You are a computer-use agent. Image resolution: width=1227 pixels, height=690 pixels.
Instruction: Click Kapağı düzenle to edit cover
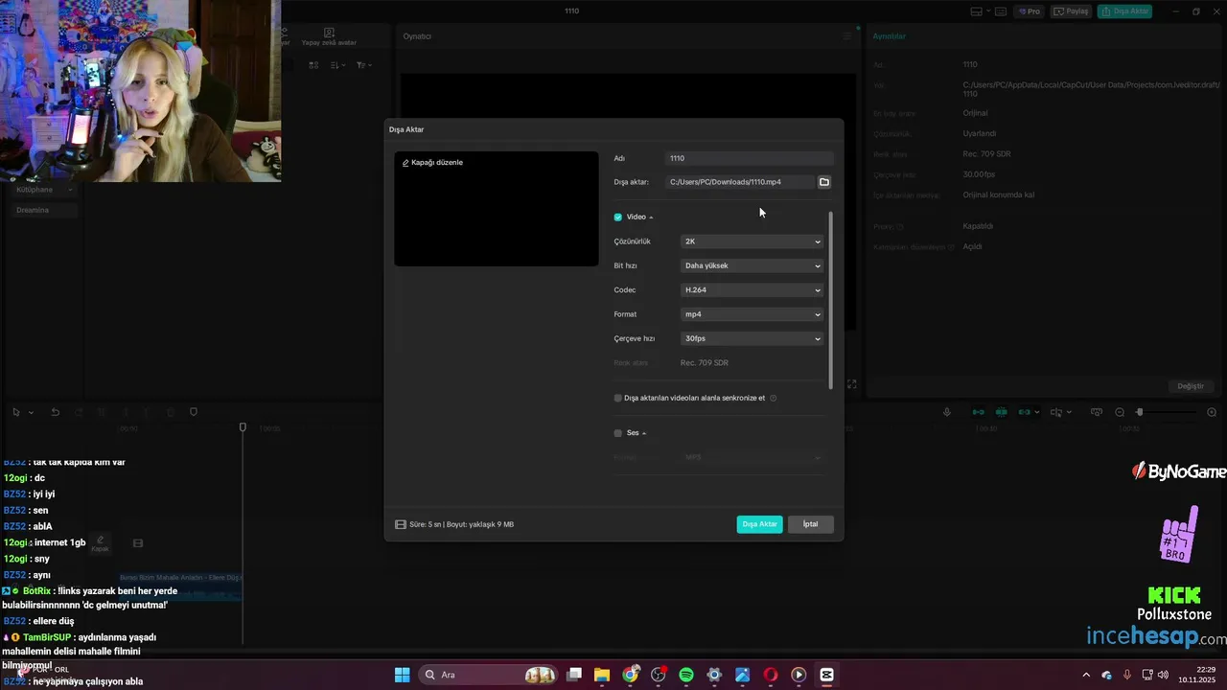437,163
